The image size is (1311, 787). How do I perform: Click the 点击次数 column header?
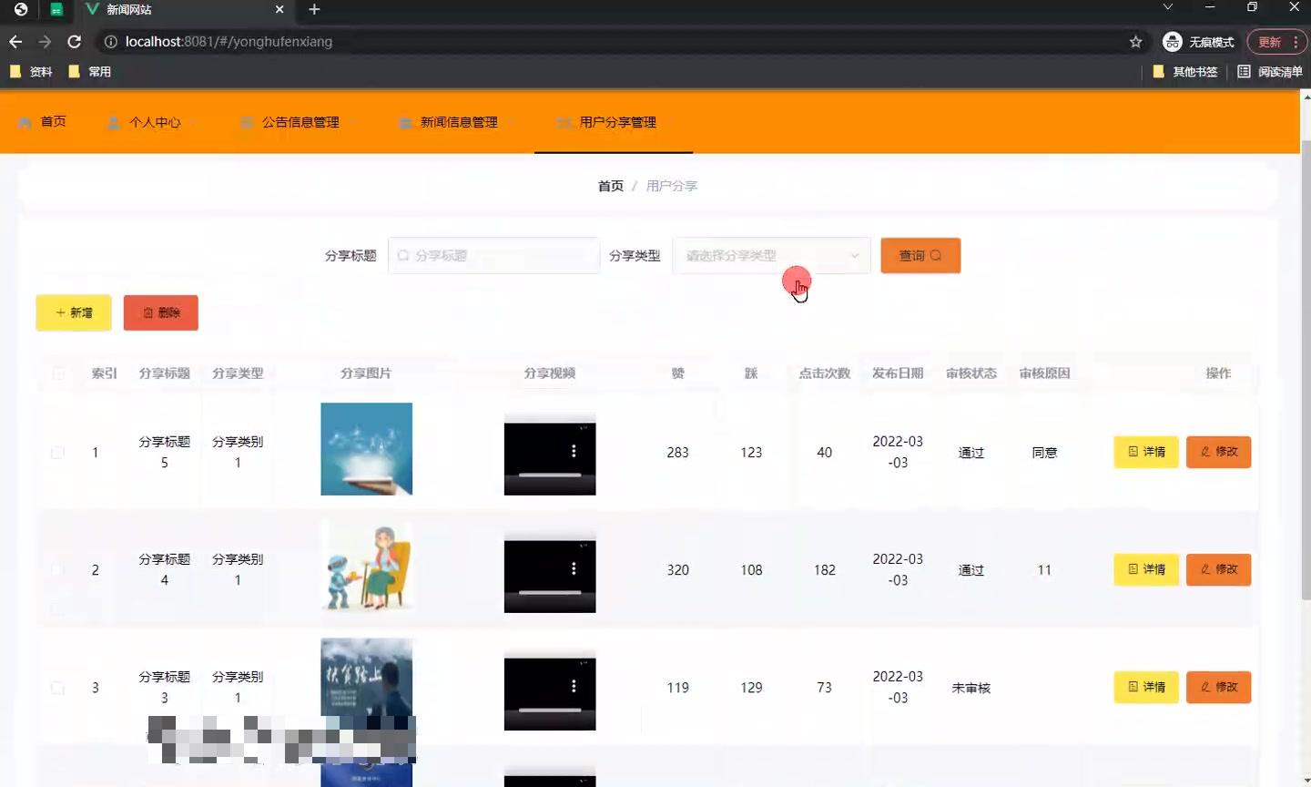(824, 373)
